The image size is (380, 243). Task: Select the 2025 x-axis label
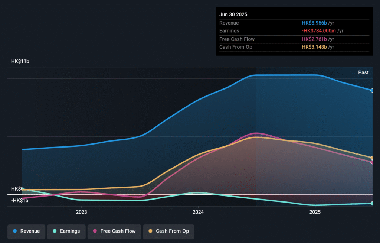click(315, 212)
